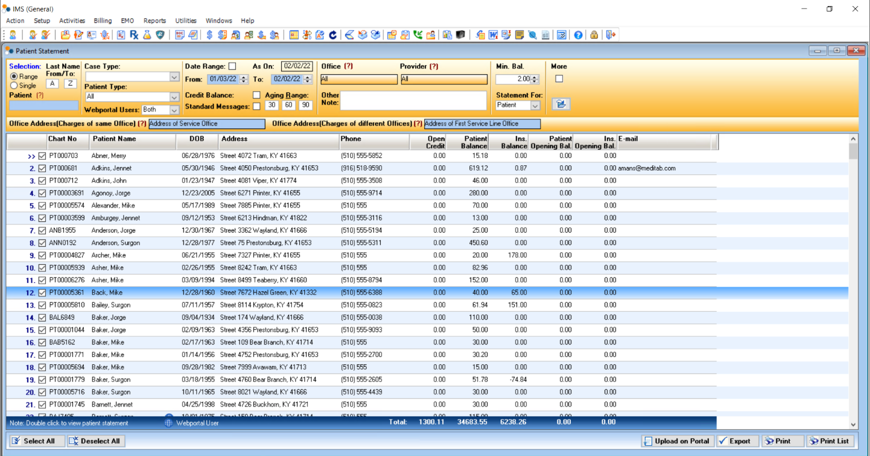The width and height of the screenshot is (870, 456).
Task: Click the Deselect All button
Action: pos(96,441)
